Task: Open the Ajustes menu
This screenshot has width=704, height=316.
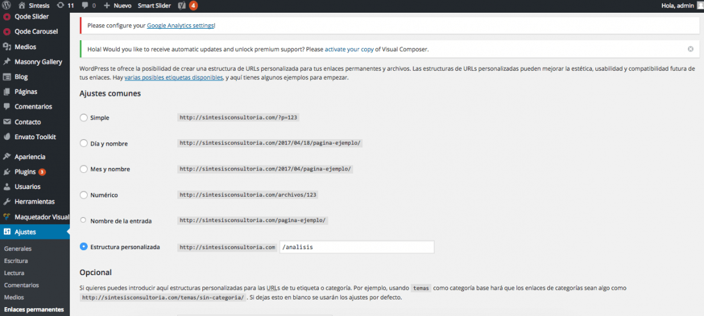Action: point(25,232)
